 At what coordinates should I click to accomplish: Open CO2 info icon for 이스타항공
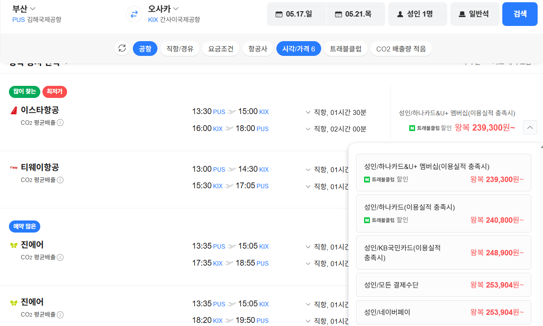click(60, 123)
